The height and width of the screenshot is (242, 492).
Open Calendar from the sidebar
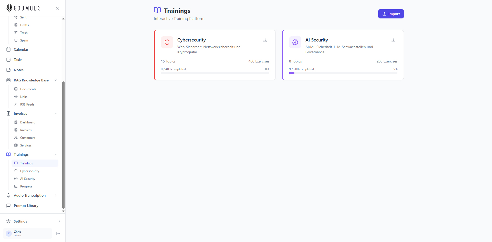21,49
